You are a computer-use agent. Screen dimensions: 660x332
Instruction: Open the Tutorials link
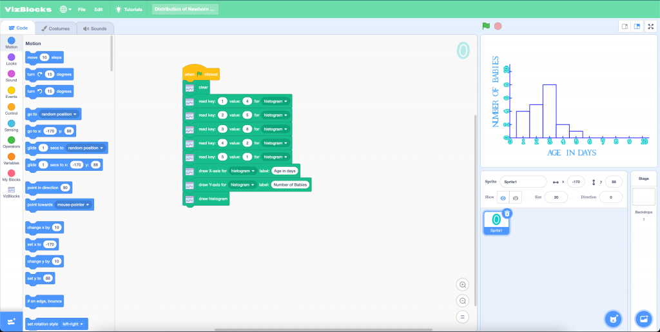(x=129, y=10)
